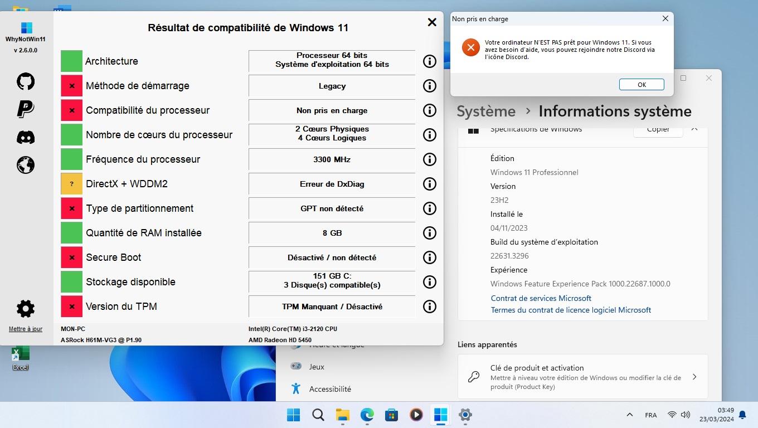Click red status box for Version du TPM
This screenshot has height=428, width=758.
point(71,307)
